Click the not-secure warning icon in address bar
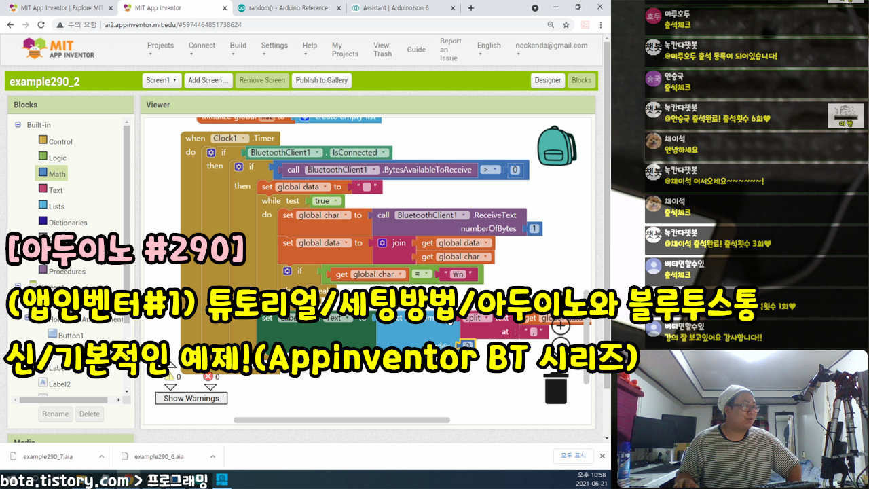Image resolution: width=869 pixels, height=489 pixels. tap(59, 24)
